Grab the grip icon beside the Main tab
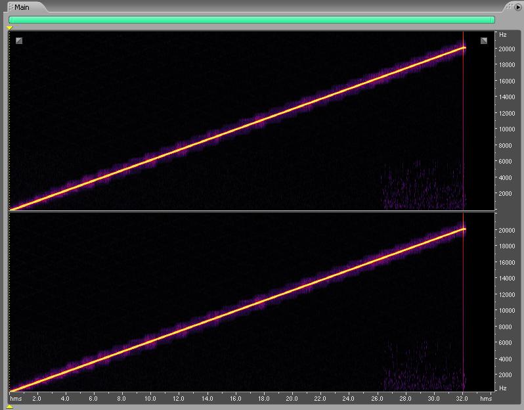 pyautogui.click(x=11, y=7)
